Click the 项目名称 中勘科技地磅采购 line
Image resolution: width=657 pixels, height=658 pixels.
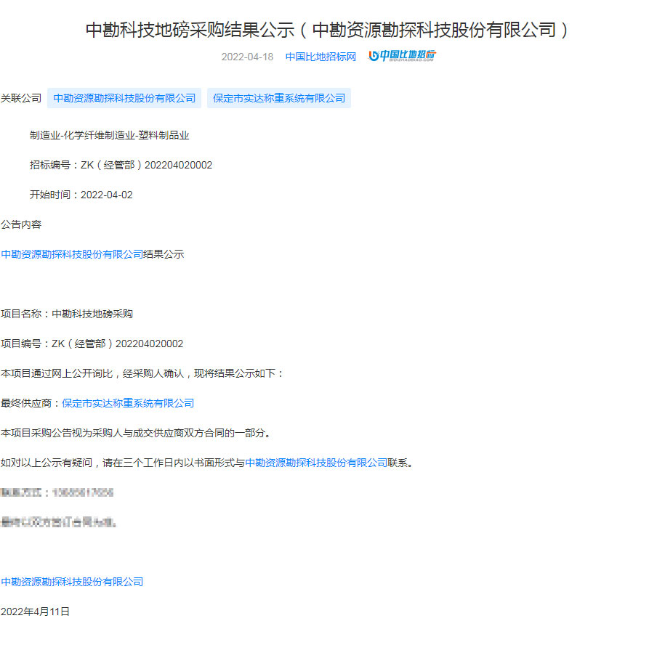coord(67,314)
